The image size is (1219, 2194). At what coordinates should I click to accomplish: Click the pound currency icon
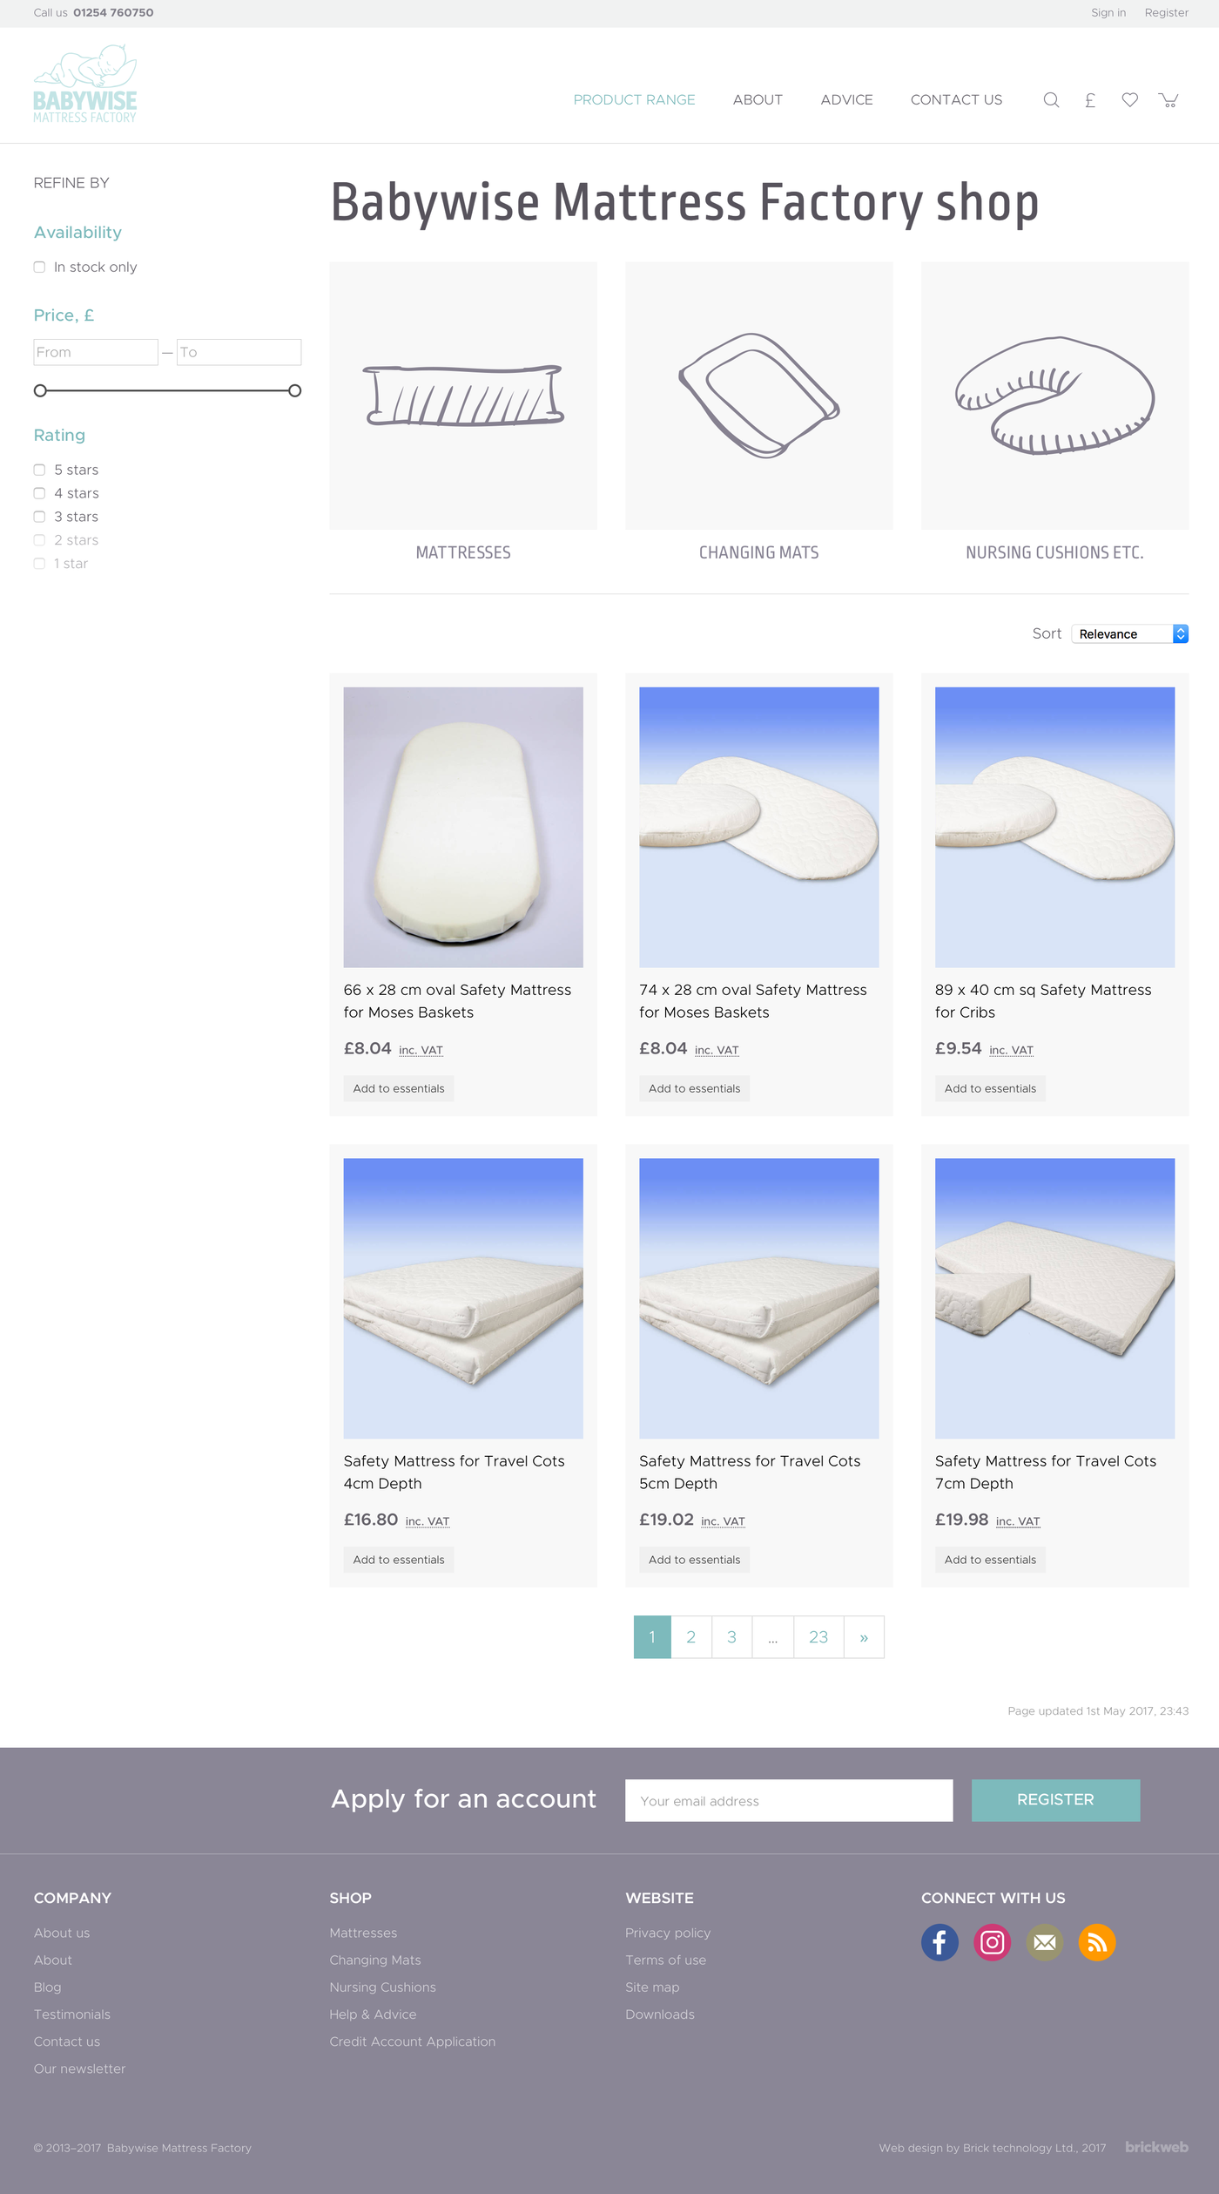pyautogui.click(x=1090, y=100)
